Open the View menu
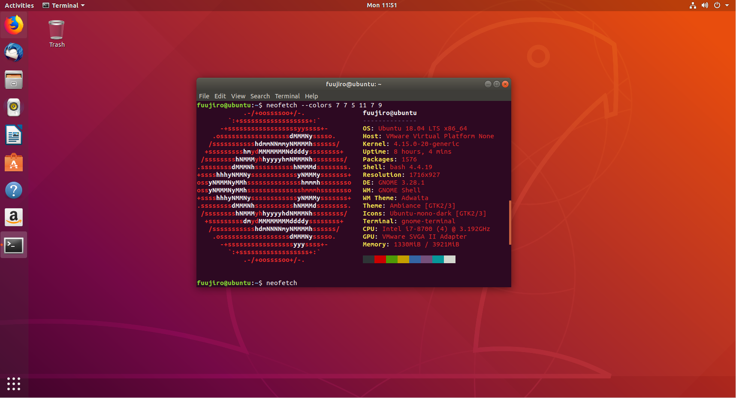736x398 pixels. pos(238,96)
